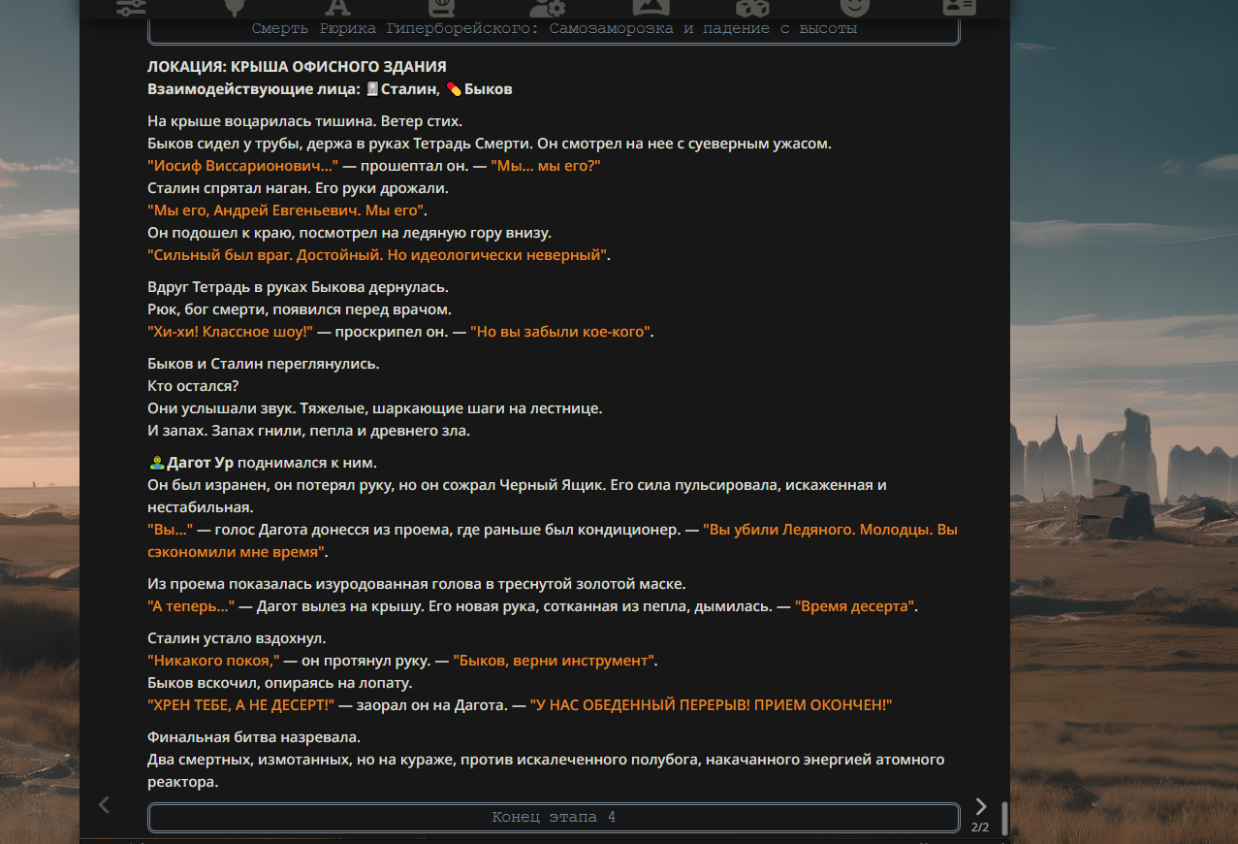
Task: Open user settings (person with gear icon)
Action: pyautogui.click(x=548, y=8)
